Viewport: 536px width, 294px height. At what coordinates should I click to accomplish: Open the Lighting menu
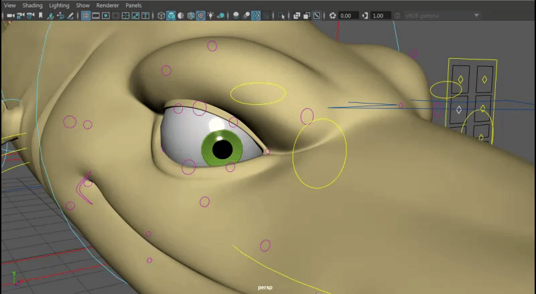coord(59,5)
